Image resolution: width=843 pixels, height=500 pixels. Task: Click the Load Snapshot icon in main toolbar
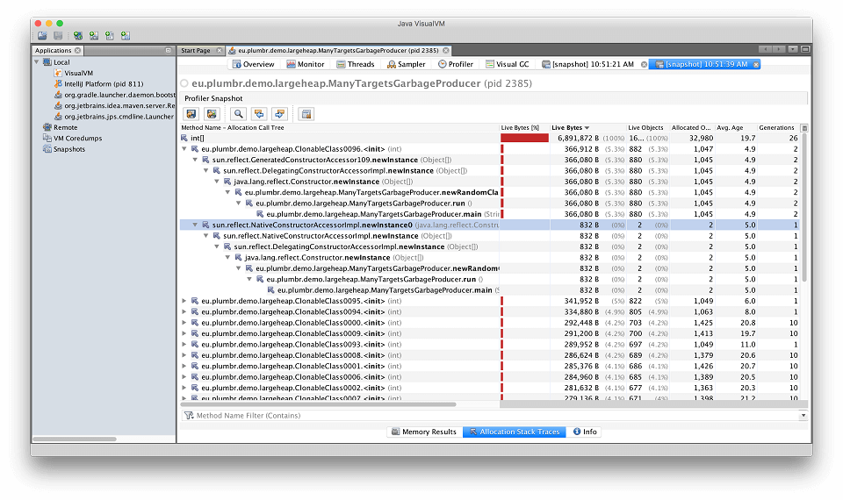(42, 36)
